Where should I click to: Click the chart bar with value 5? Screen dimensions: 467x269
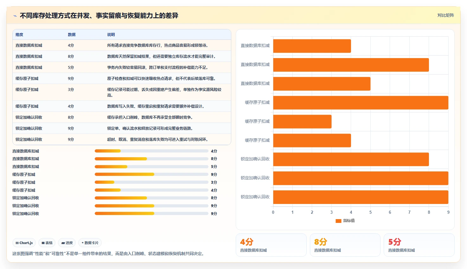322,84
